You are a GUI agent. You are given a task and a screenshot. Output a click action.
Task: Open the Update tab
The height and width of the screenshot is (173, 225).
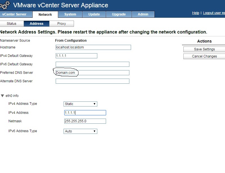click(94, 14)
